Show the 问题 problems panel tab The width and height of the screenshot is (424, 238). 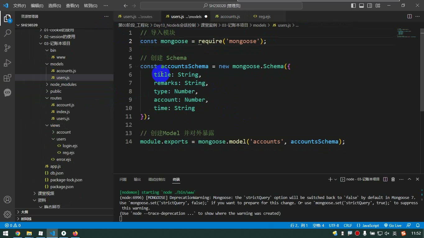coord(123,179)
